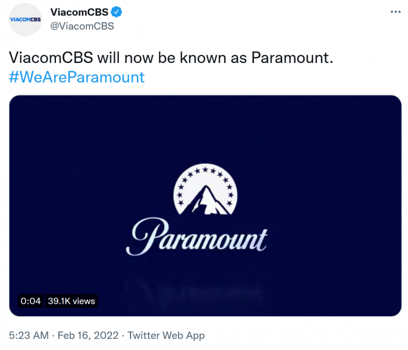
Task: Click the ViacomCBS profile avatar
Action: point(26,19)
